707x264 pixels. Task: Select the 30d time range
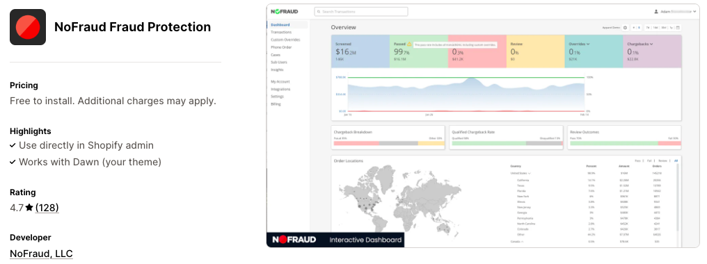pos(663,28)
